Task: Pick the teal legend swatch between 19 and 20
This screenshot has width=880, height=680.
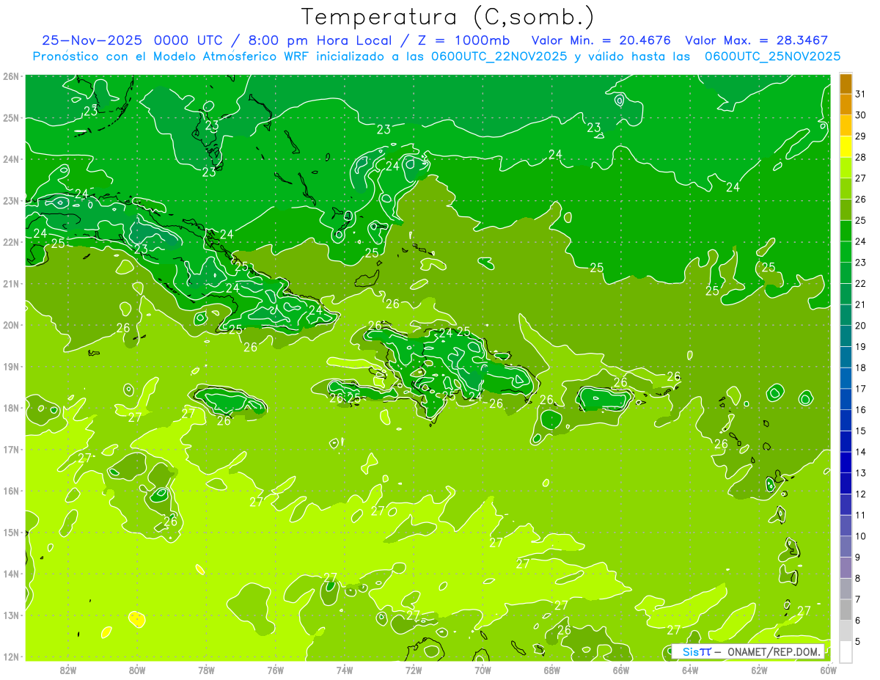Action: click(846, 336)
